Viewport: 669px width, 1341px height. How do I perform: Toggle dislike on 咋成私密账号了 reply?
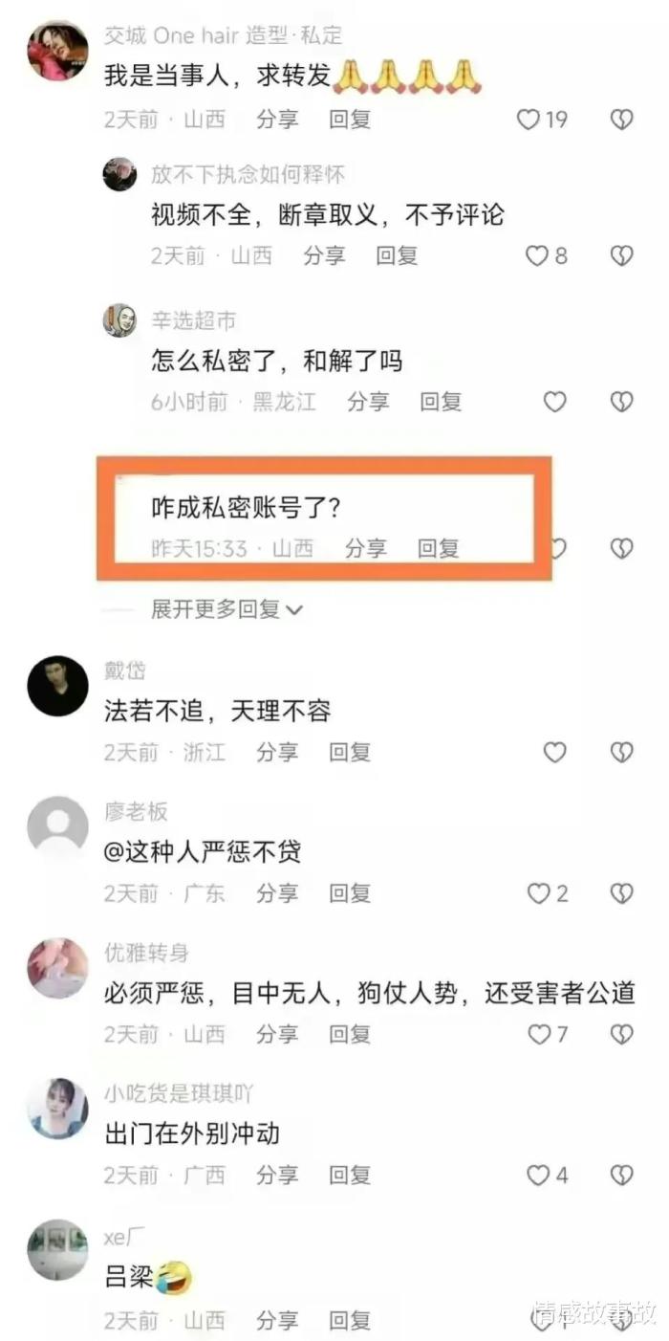[x=622, y=548]
